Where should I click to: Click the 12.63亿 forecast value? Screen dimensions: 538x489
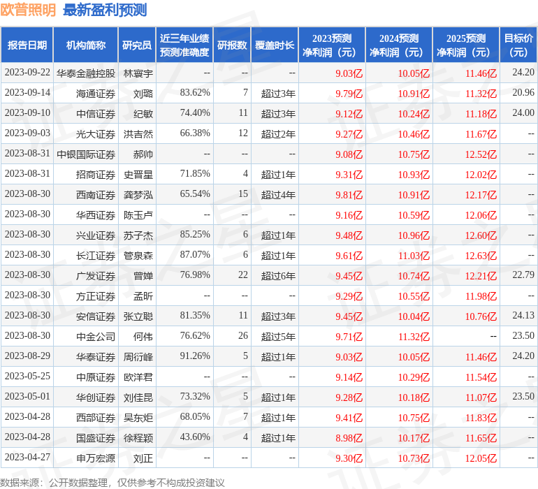coord(481,255)
